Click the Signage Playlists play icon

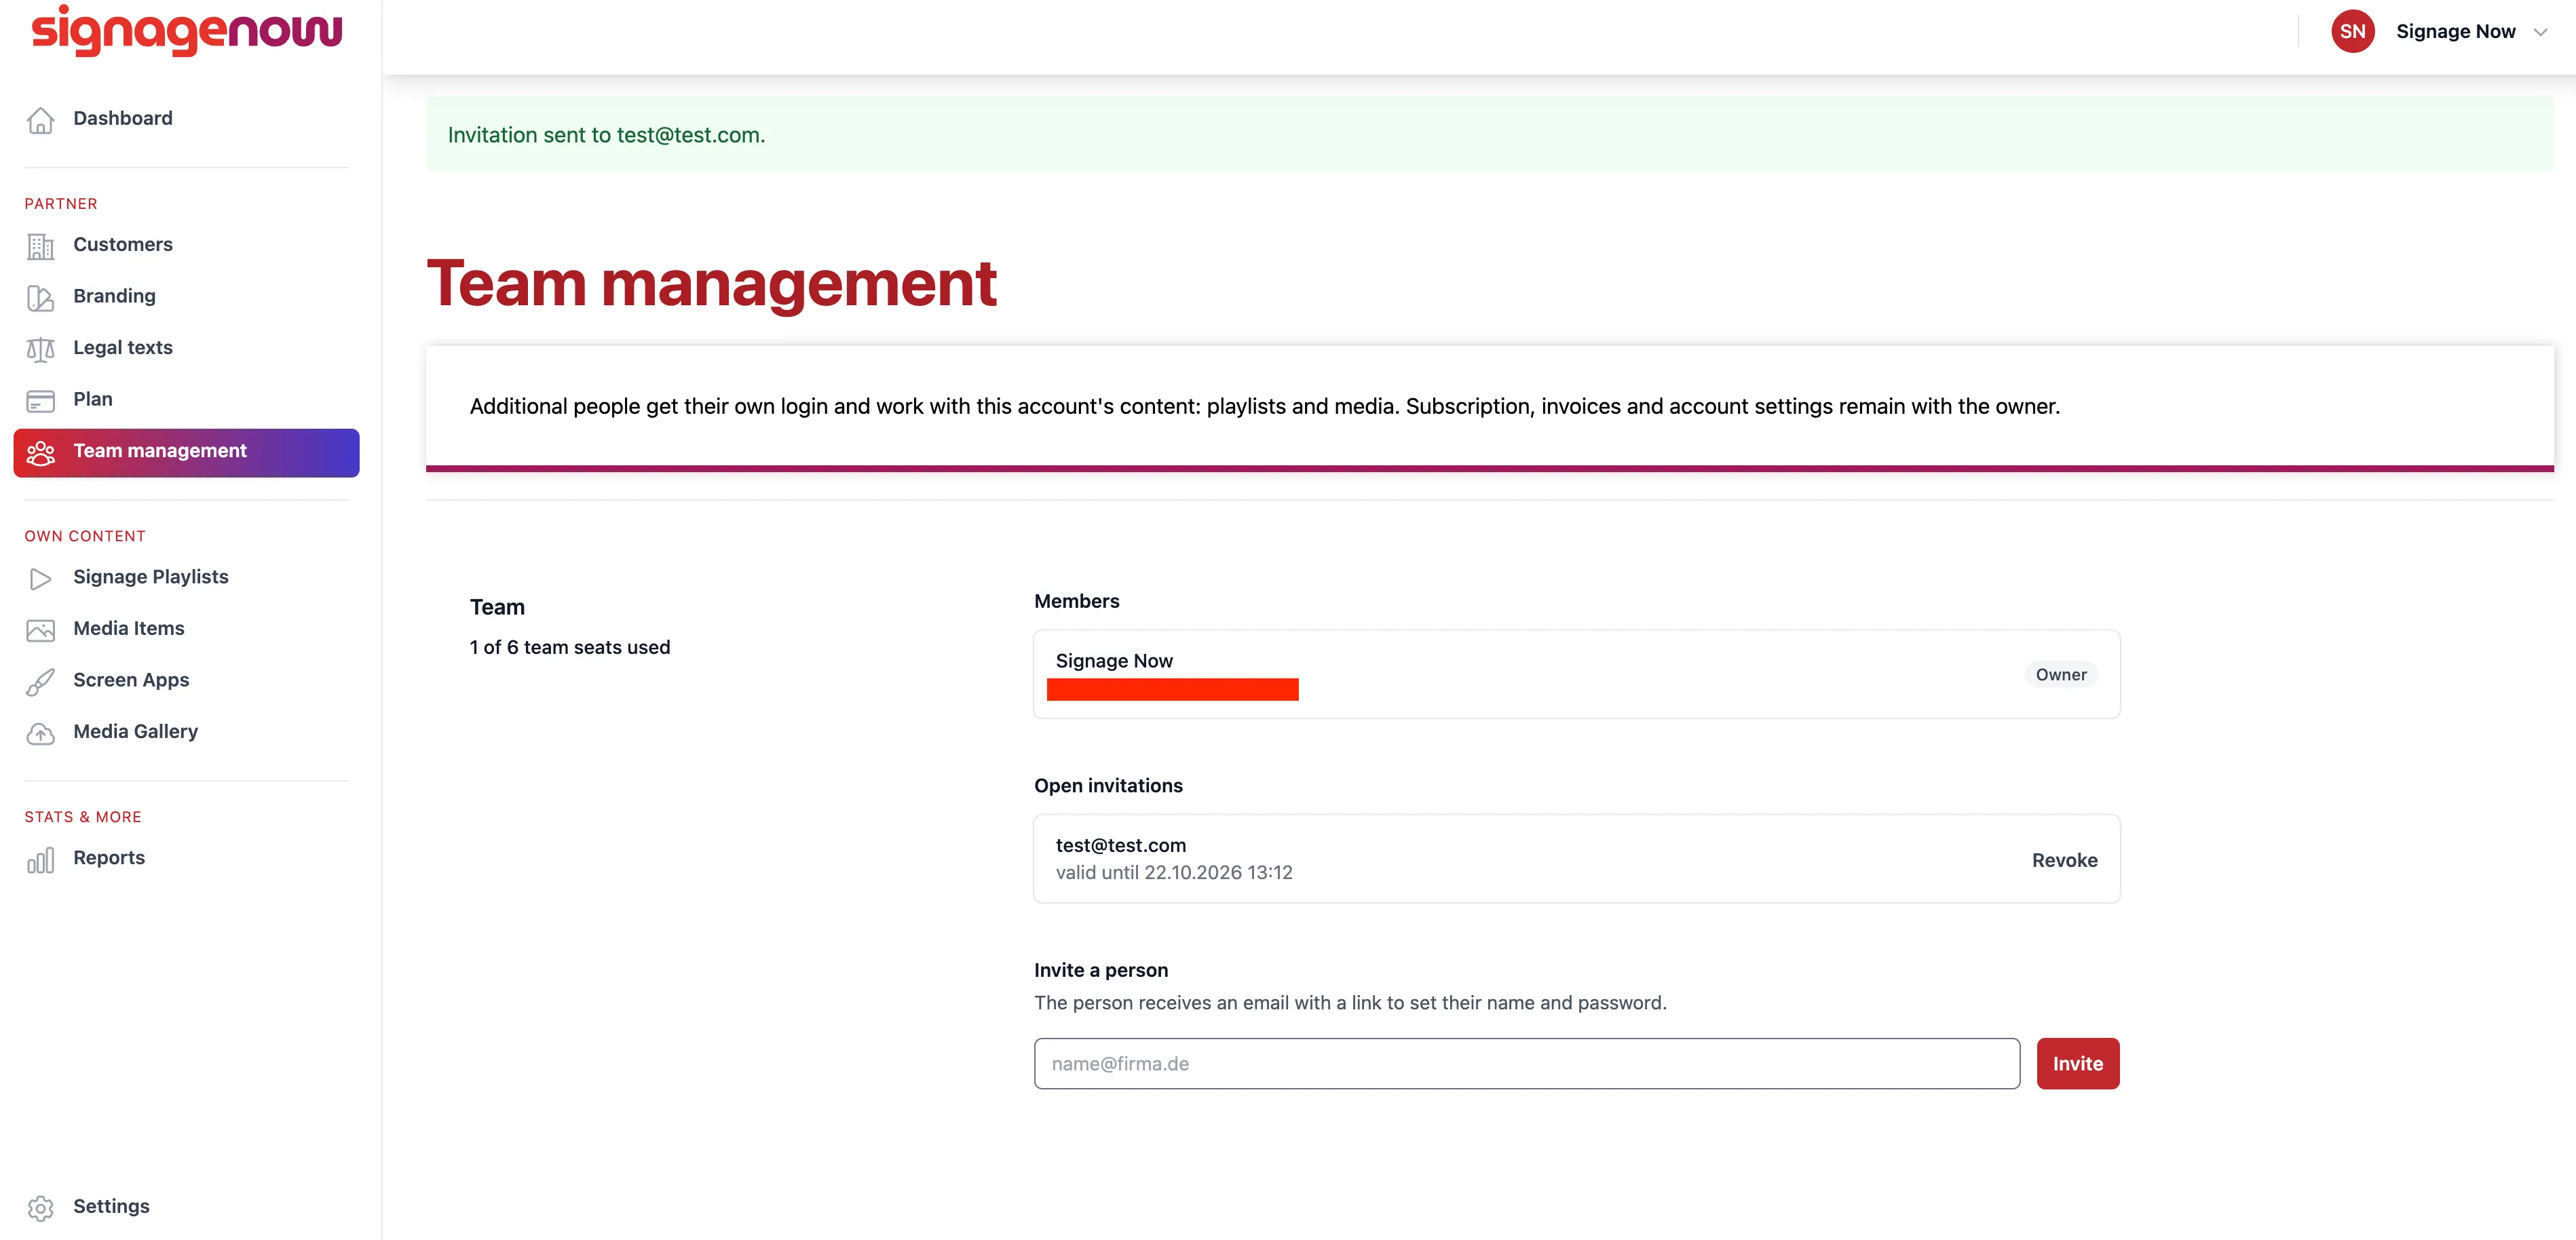point(40,578)
